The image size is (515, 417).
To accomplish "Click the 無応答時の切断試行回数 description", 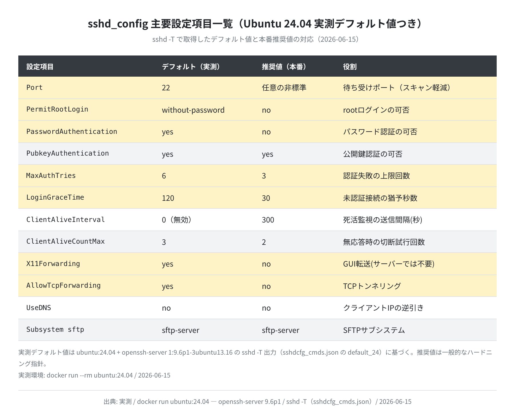I will click(384, 242).
